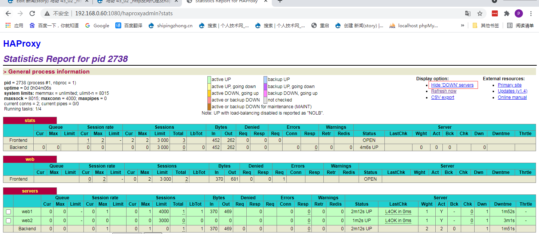Image resolution: width=539 pixels, height=234 pixels.
Task: Click the stats proxy section title
Action: [x=30, y=121]
